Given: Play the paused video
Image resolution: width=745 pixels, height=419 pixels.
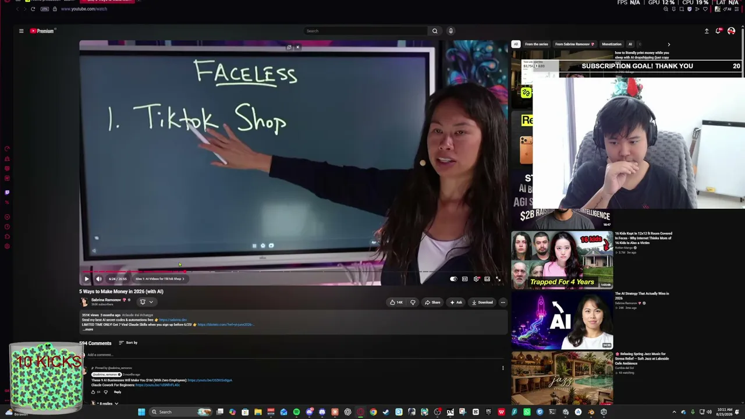Looking at the screenshot, I should tap(87, 279).
